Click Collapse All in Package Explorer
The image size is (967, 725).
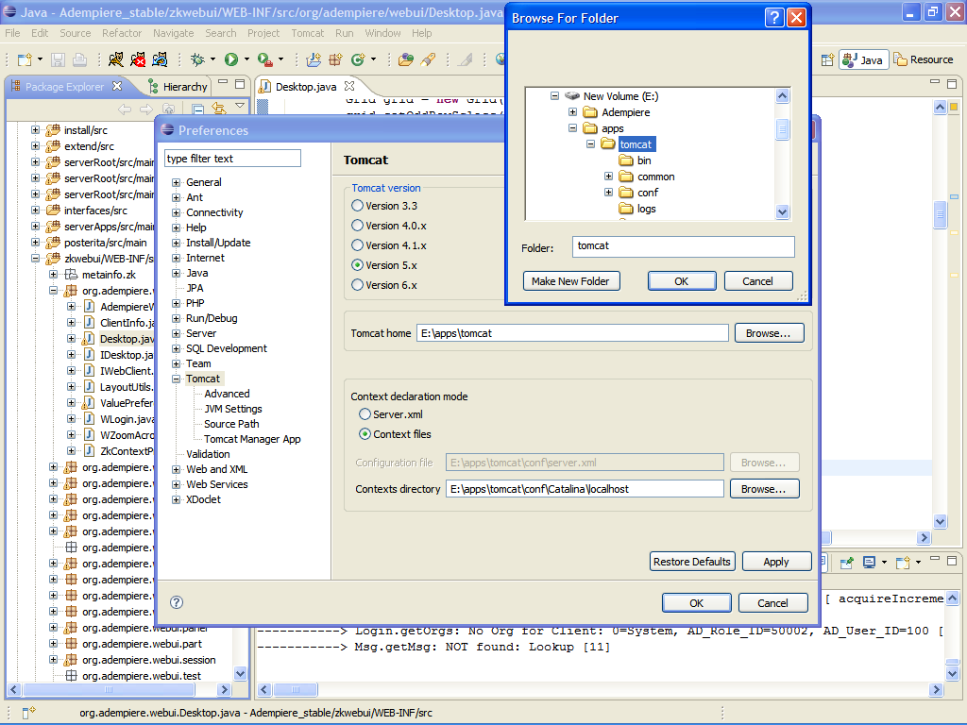pos(198,110)
